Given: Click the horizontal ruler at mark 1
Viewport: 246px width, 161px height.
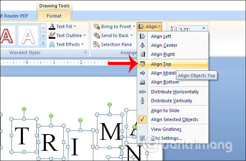Looking at the screenshot, I should coord(54,62).
